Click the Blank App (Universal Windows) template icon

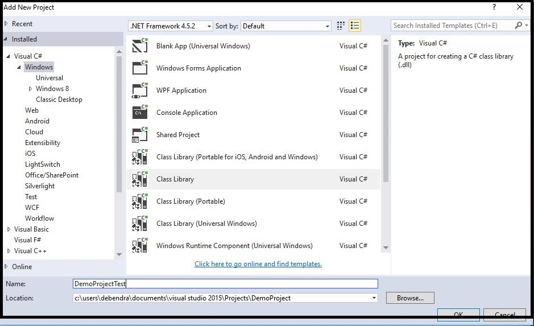tap(140, 46)
